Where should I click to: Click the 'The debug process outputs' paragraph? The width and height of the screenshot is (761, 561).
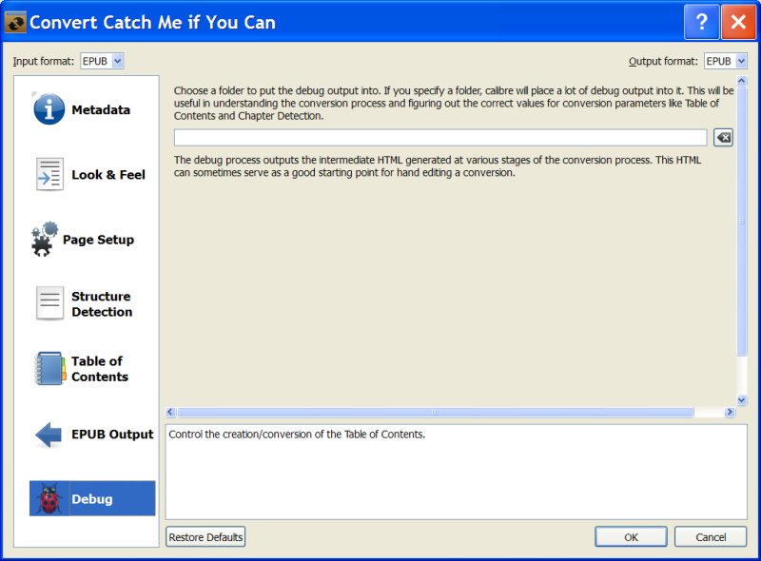438,166
